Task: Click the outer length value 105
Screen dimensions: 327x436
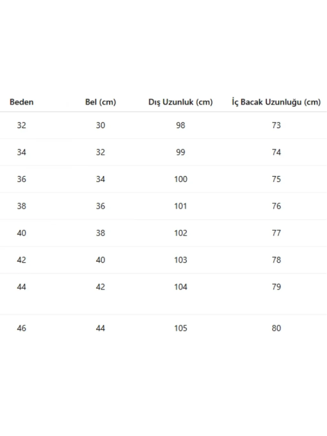Action: point(180,328)
